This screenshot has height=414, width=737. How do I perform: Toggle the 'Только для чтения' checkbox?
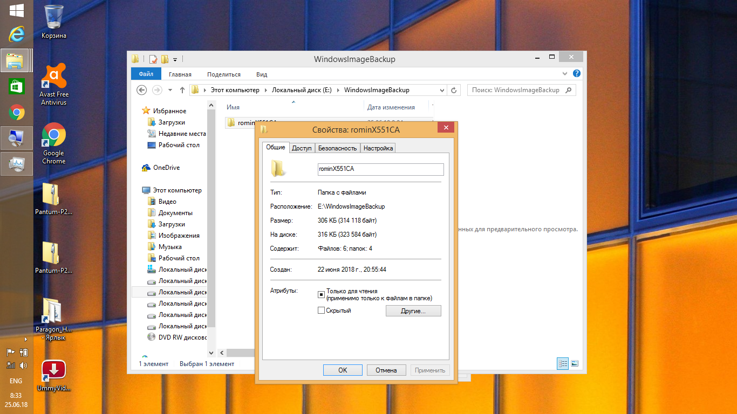point(321,294)
